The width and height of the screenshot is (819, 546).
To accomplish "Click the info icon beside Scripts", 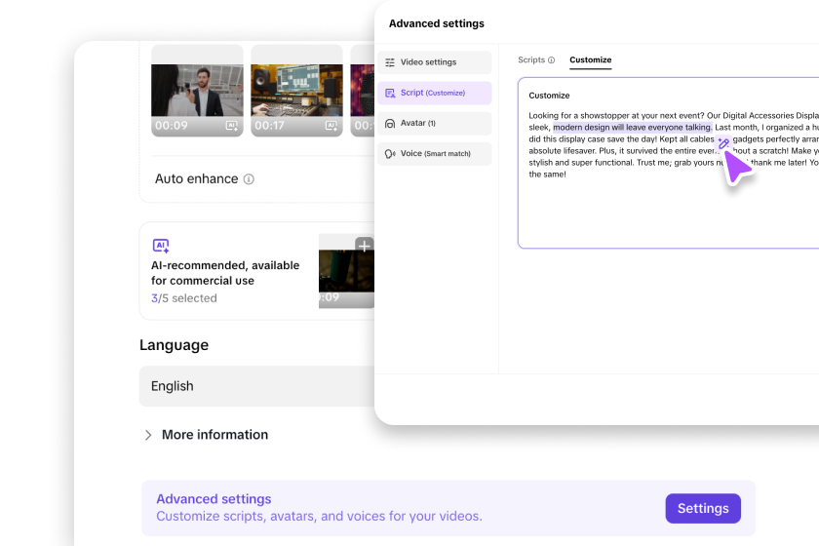I will [x=551, y=60].
